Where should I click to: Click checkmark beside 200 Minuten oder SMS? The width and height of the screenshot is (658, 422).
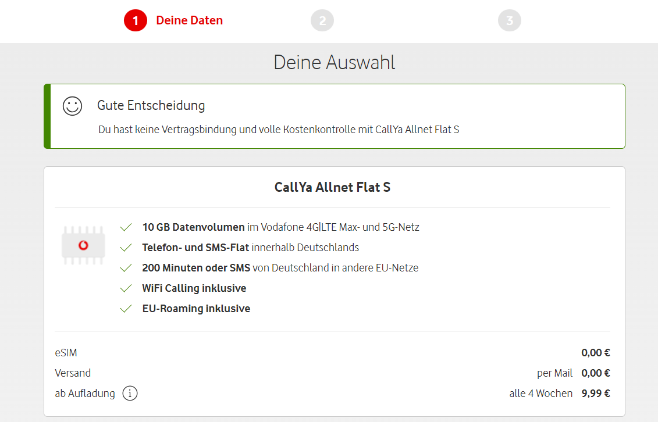[126, 268]
